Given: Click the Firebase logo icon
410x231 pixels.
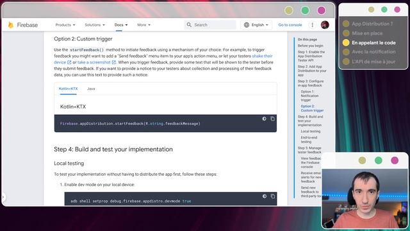Looking at the screenshot, I should pyautogui.click(x=11, y=25).
